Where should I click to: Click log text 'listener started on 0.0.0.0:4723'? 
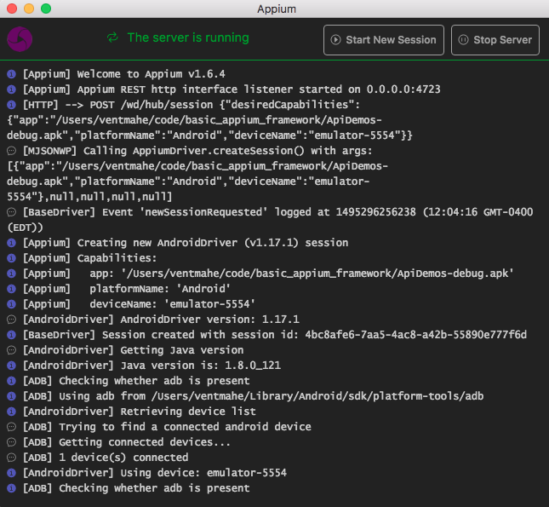[x=342, y=89]
